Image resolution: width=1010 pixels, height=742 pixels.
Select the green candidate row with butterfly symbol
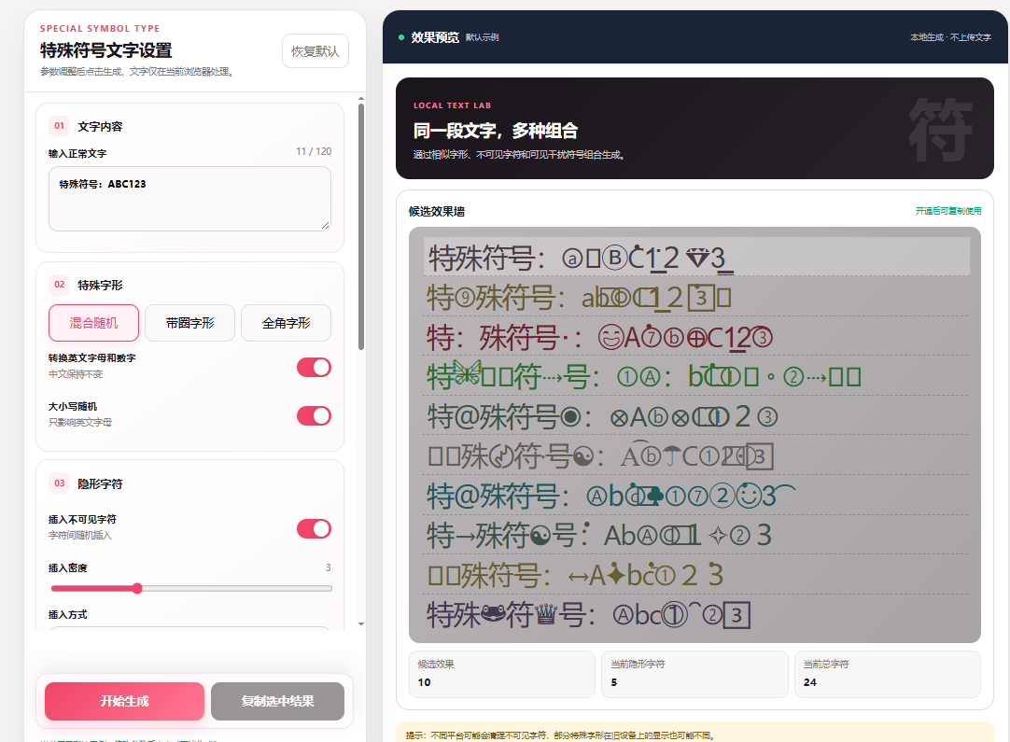pyautogui.click(x=695, y=376)
